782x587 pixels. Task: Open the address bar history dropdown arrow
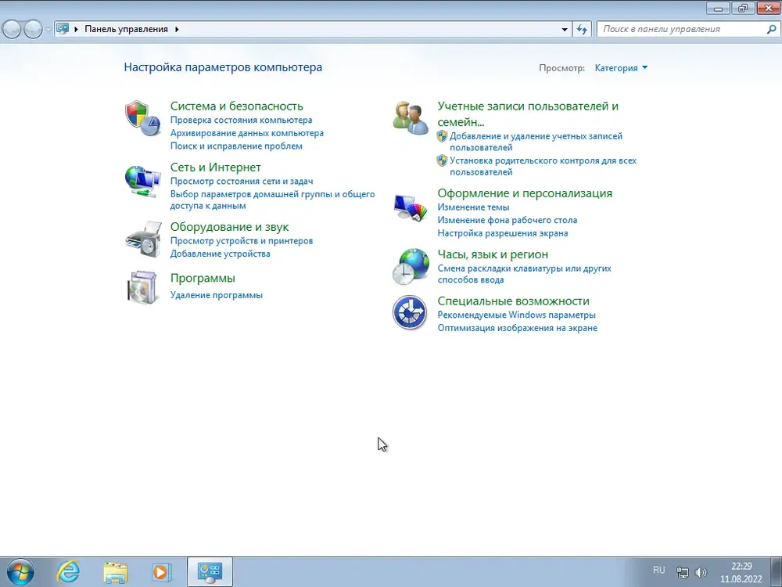click(565, 30)
